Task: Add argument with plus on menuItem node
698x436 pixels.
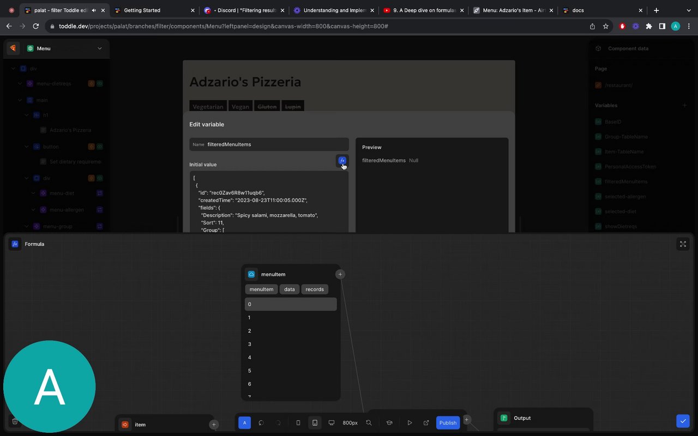Action: pyautogui.click(x=340, y=274)
